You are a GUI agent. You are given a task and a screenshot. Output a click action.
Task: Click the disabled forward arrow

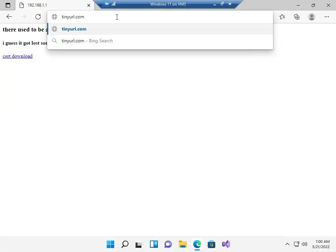pyautogui.click(x=24, y=17)
